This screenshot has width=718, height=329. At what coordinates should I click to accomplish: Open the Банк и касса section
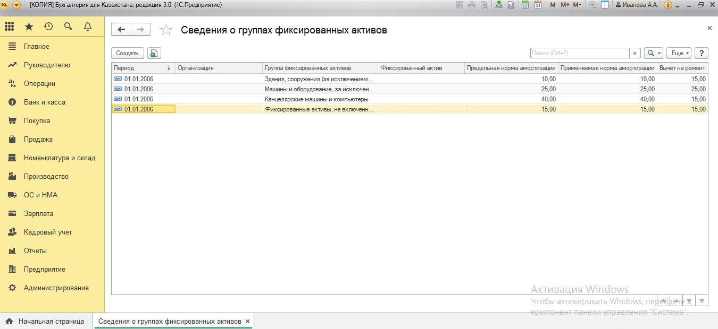pyautogui.click(x=44, y=102)
